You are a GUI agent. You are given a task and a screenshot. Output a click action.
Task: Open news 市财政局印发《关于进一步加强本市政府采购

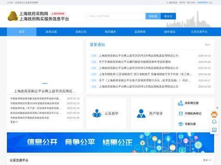[x=35, y=108]
